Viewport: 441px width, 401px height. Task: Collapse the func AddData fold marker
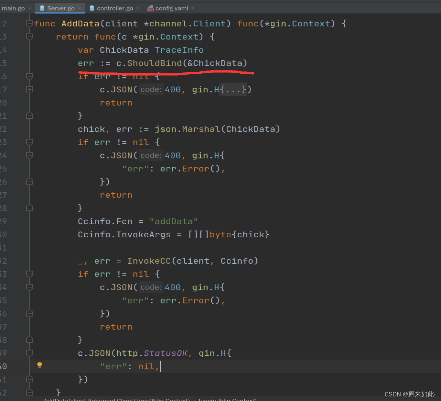point(29,23)
